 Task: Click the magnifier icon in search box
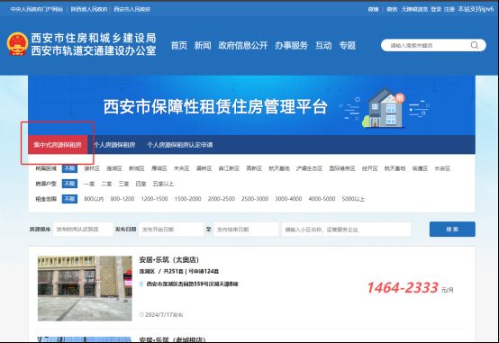tap(474, 45)
